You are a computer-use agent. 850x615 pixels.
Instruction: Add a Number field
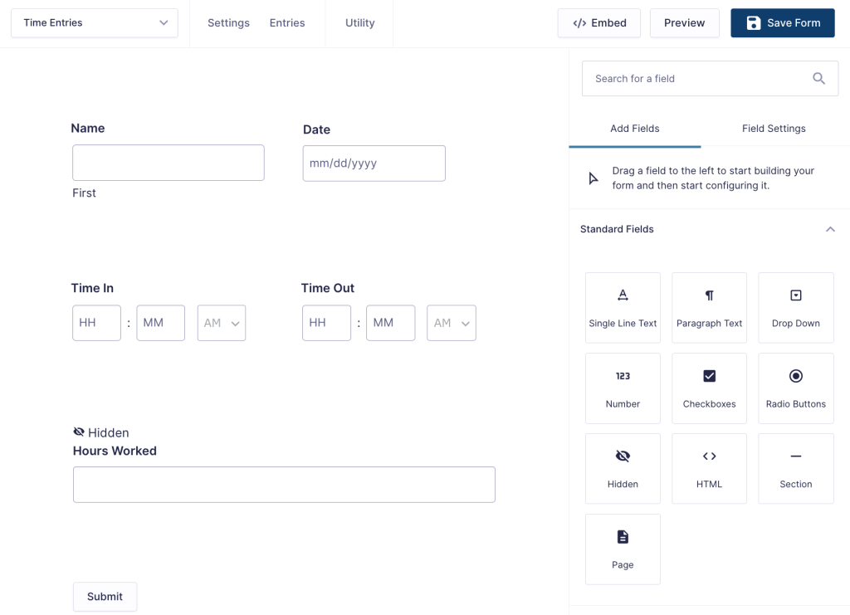pos(623,388)
